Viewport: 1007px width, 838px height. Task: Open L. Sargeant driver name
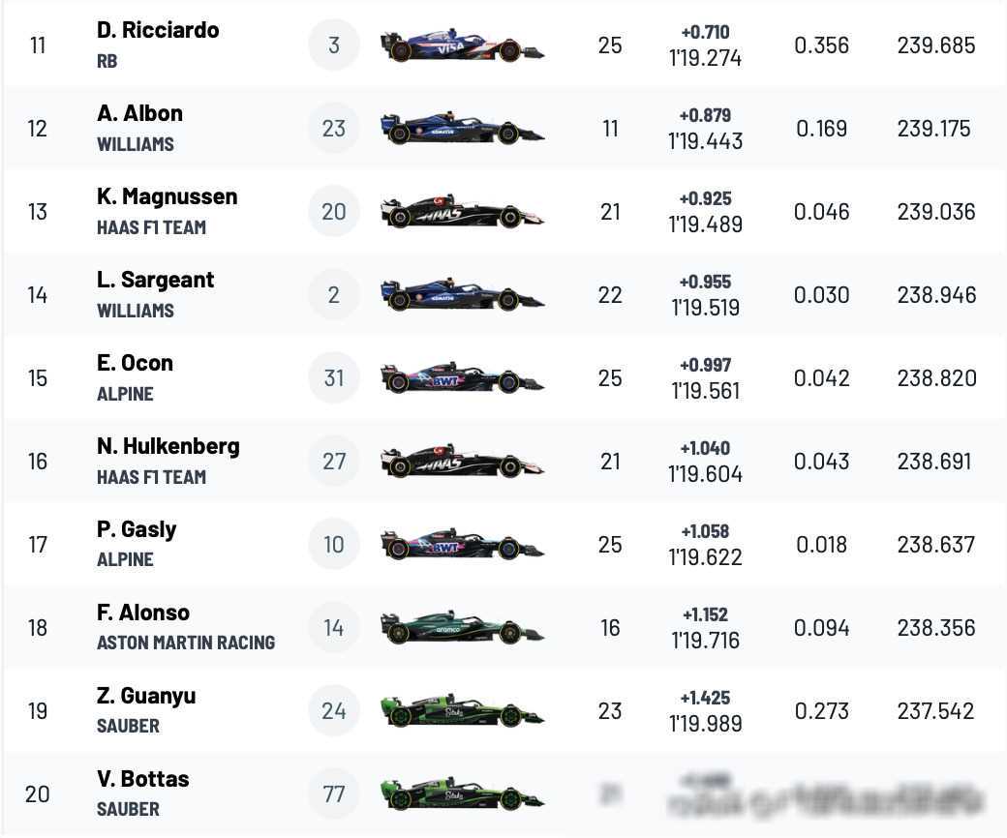[x=155, y=280]
